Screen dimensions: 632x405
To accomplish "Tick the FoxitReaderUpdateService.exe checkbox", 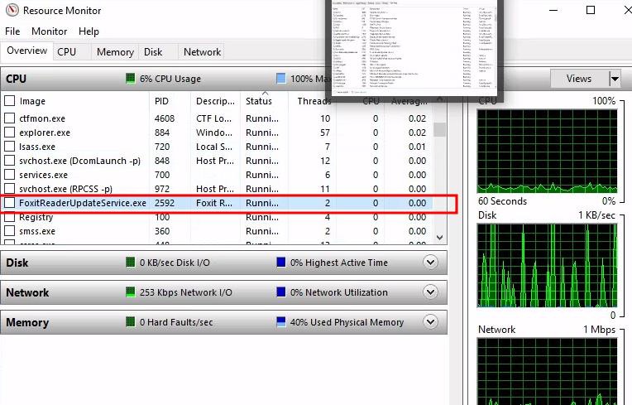I will 10,203.
